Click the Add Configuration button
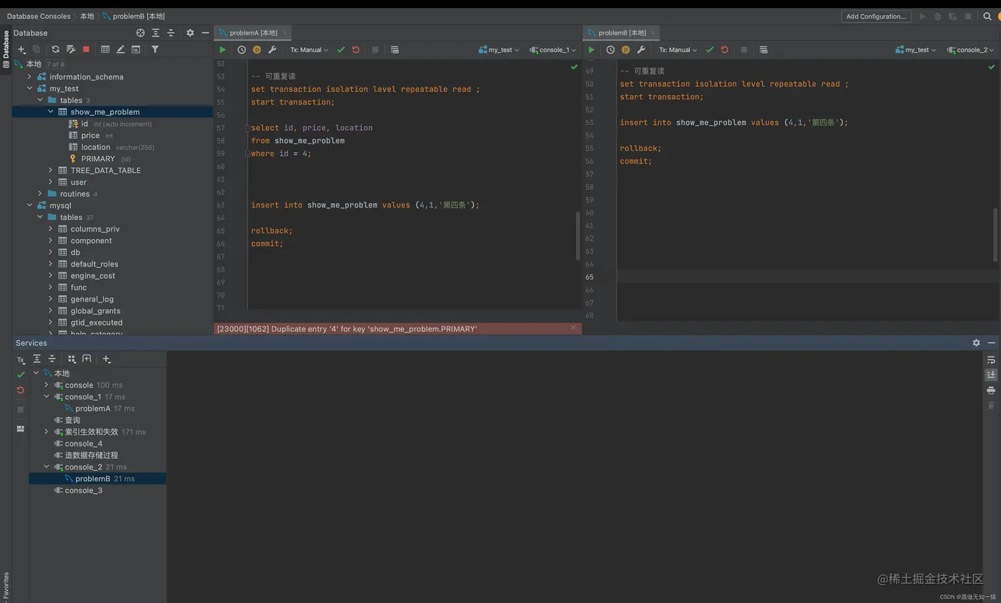1001x603 pixels. [876, 17]
